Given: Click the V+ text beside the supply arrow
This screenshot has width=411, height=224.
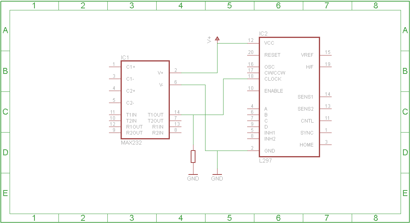Looking at the screenshot, I should pyautogui.click(x=209, y=40).
